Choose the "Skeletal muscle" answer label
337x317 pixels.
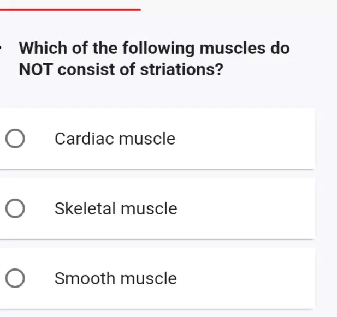pyautogui.click(x=116, y=208)
